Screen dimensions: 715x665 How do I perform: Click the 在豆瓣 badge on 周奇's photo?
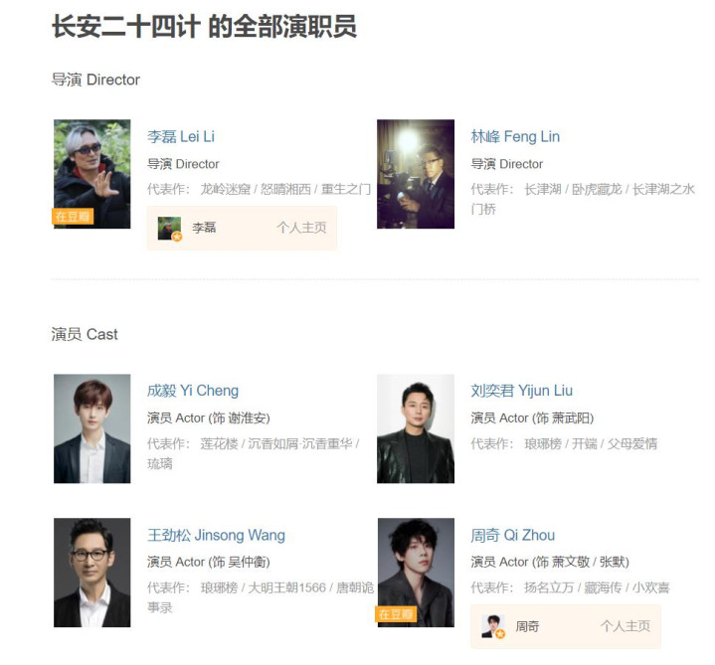[396, 614]
